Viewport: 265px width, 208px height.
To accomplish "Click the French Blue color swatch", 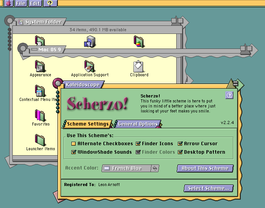I will (107, 168).
